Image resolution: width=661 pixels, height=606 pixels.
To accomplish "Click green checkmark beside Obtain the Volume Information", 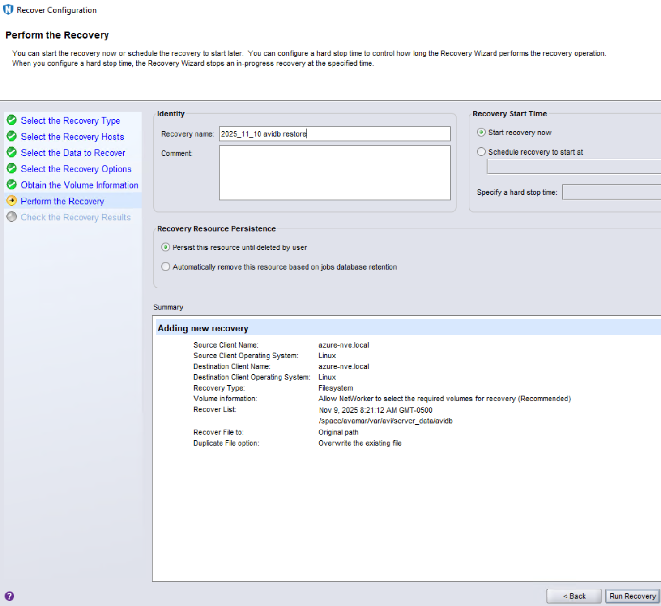I will click(x=12, y=185).
